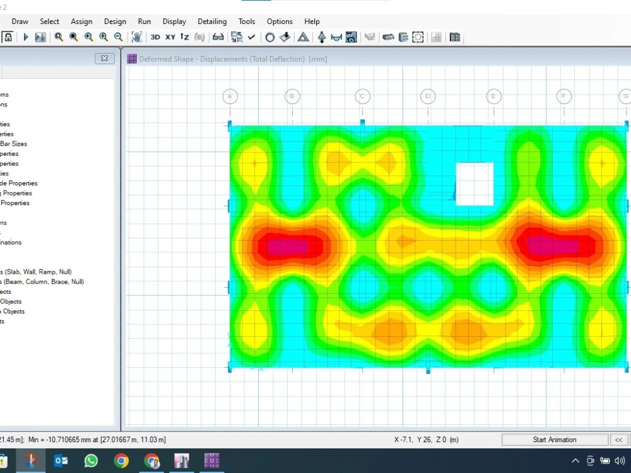
Task: Click the << button near Start Animation
Action: (x=619, y=440)
